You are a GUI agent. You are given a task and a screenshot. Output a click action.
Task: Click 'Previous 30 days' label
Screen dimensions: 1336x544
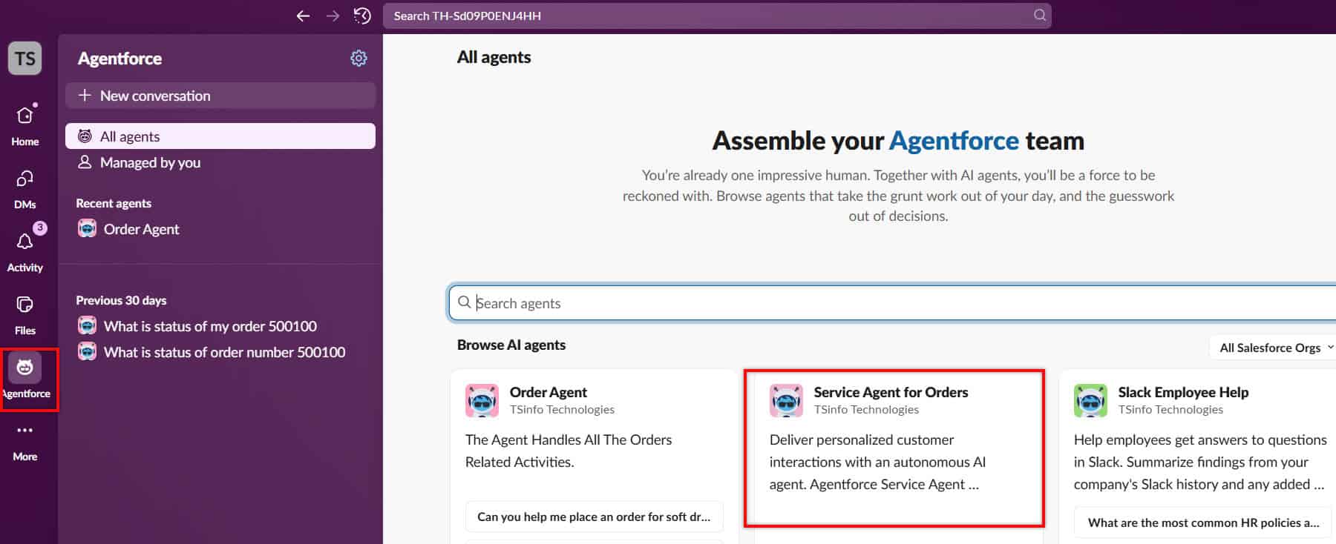pos(121,300)
